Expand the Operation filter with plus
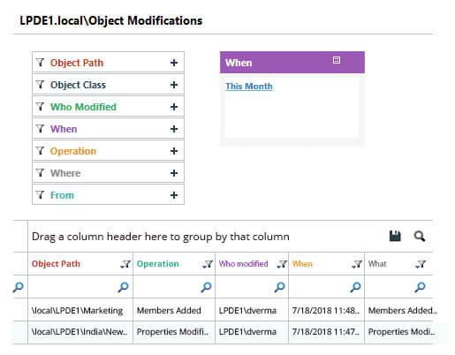Screen dimensions: 455x355 174,151
